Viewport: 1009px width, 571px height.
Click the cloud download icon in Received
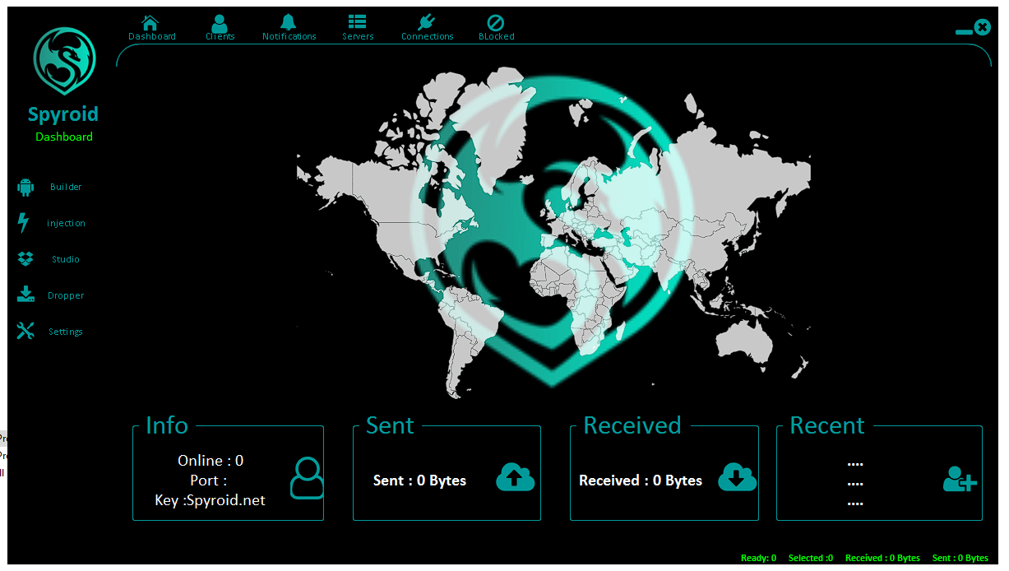[738, 477]
